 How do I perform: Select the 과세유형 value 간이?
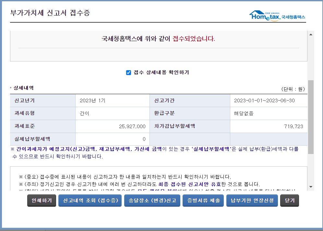tap(84, 114)
